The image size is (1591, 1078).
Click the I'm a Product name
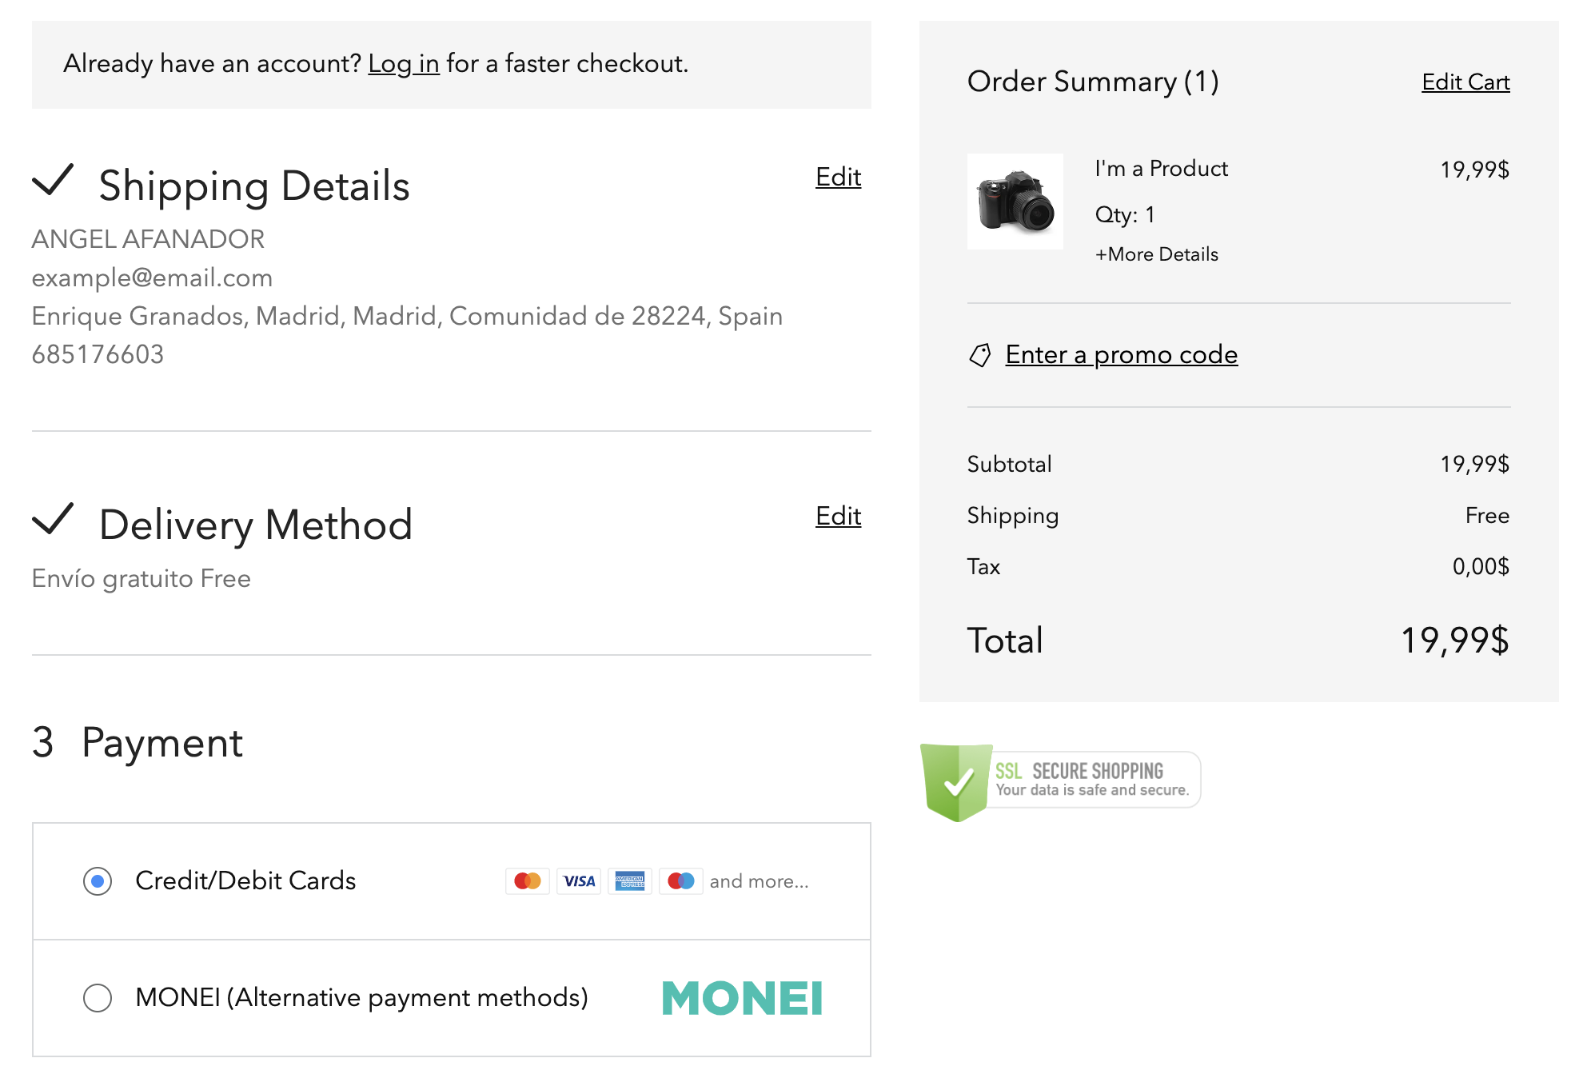coord(1162,169)
